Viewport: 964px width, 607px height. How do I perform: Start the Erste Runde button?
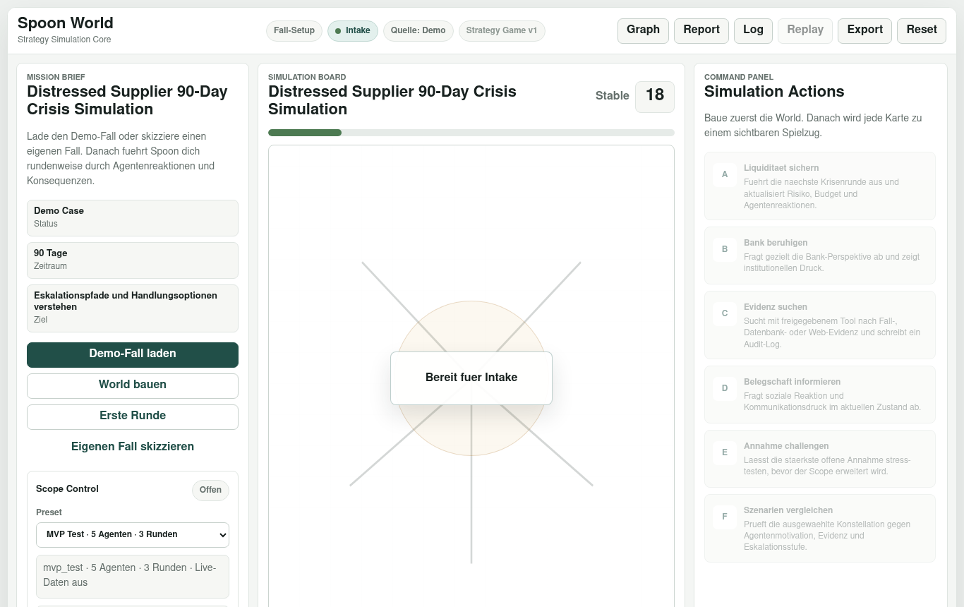[x=133, y=416]
